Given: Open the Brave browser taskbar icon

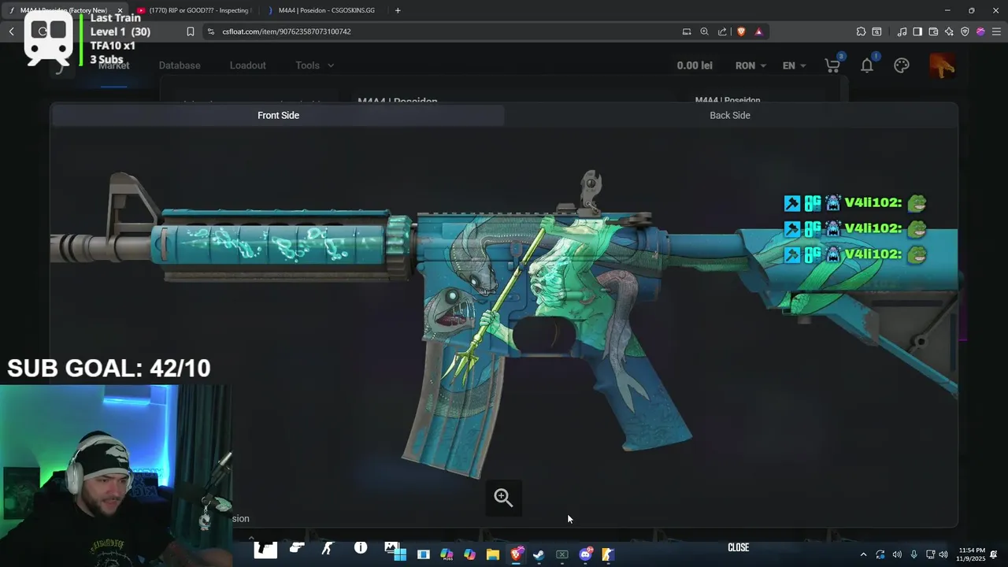Looking at the screenshot, I should coord(516,554).
